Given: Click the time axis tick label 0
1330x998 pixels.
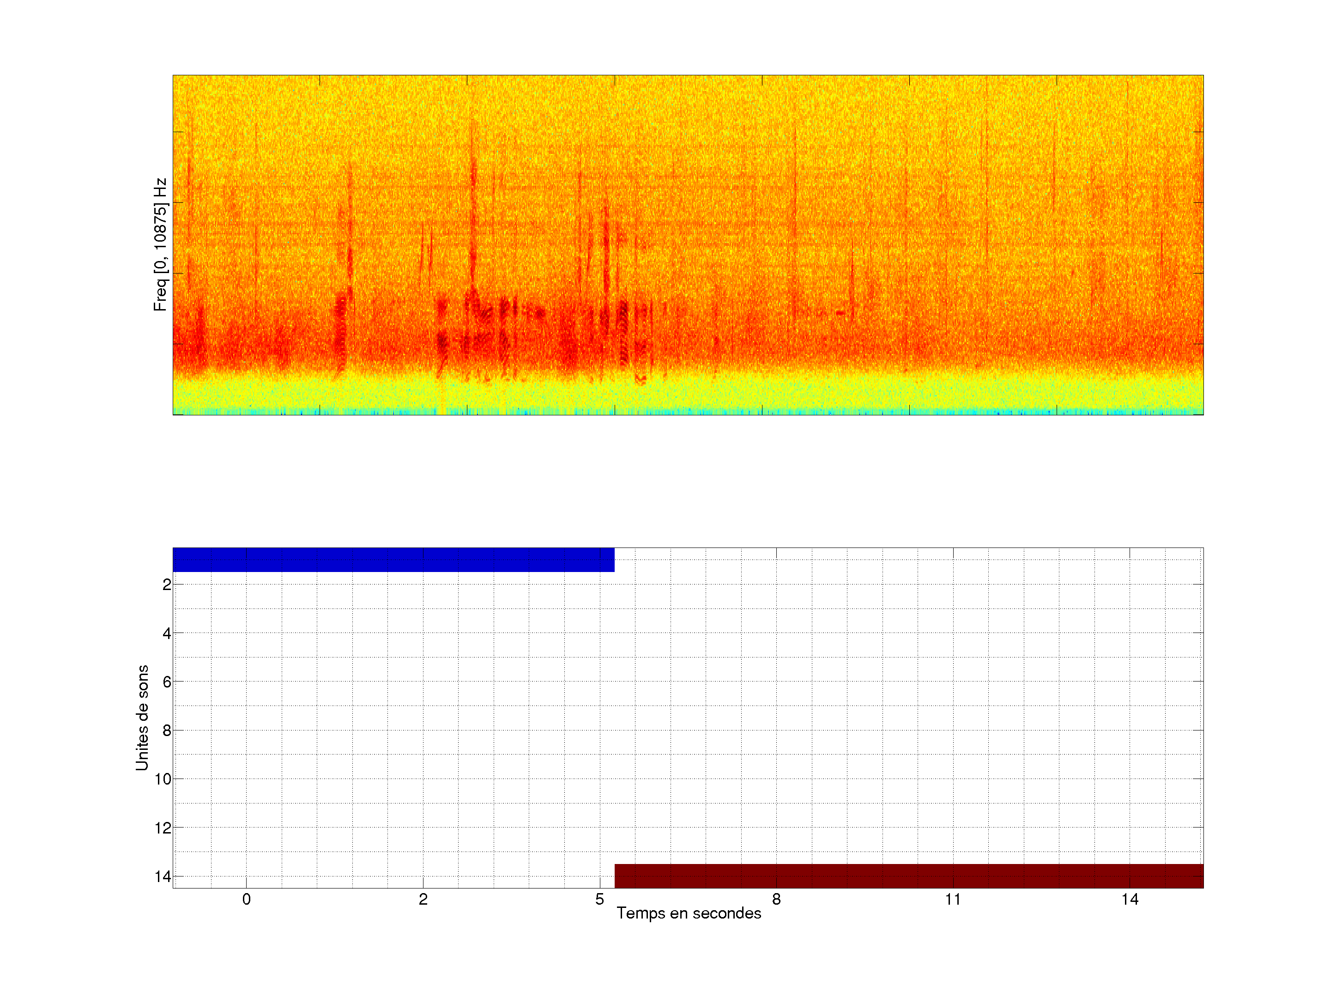Looking at the screenshot, I should (247, 899).
